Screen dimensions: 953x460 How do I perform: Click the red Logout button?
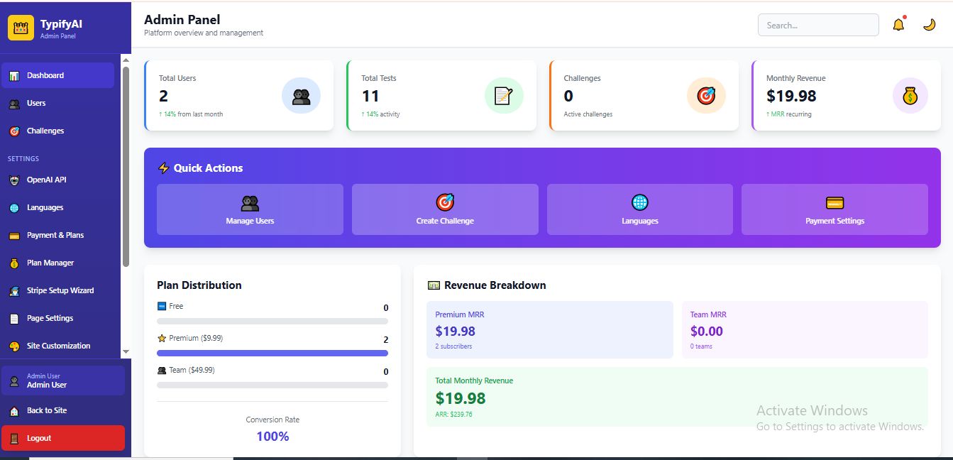click(62, 438)
